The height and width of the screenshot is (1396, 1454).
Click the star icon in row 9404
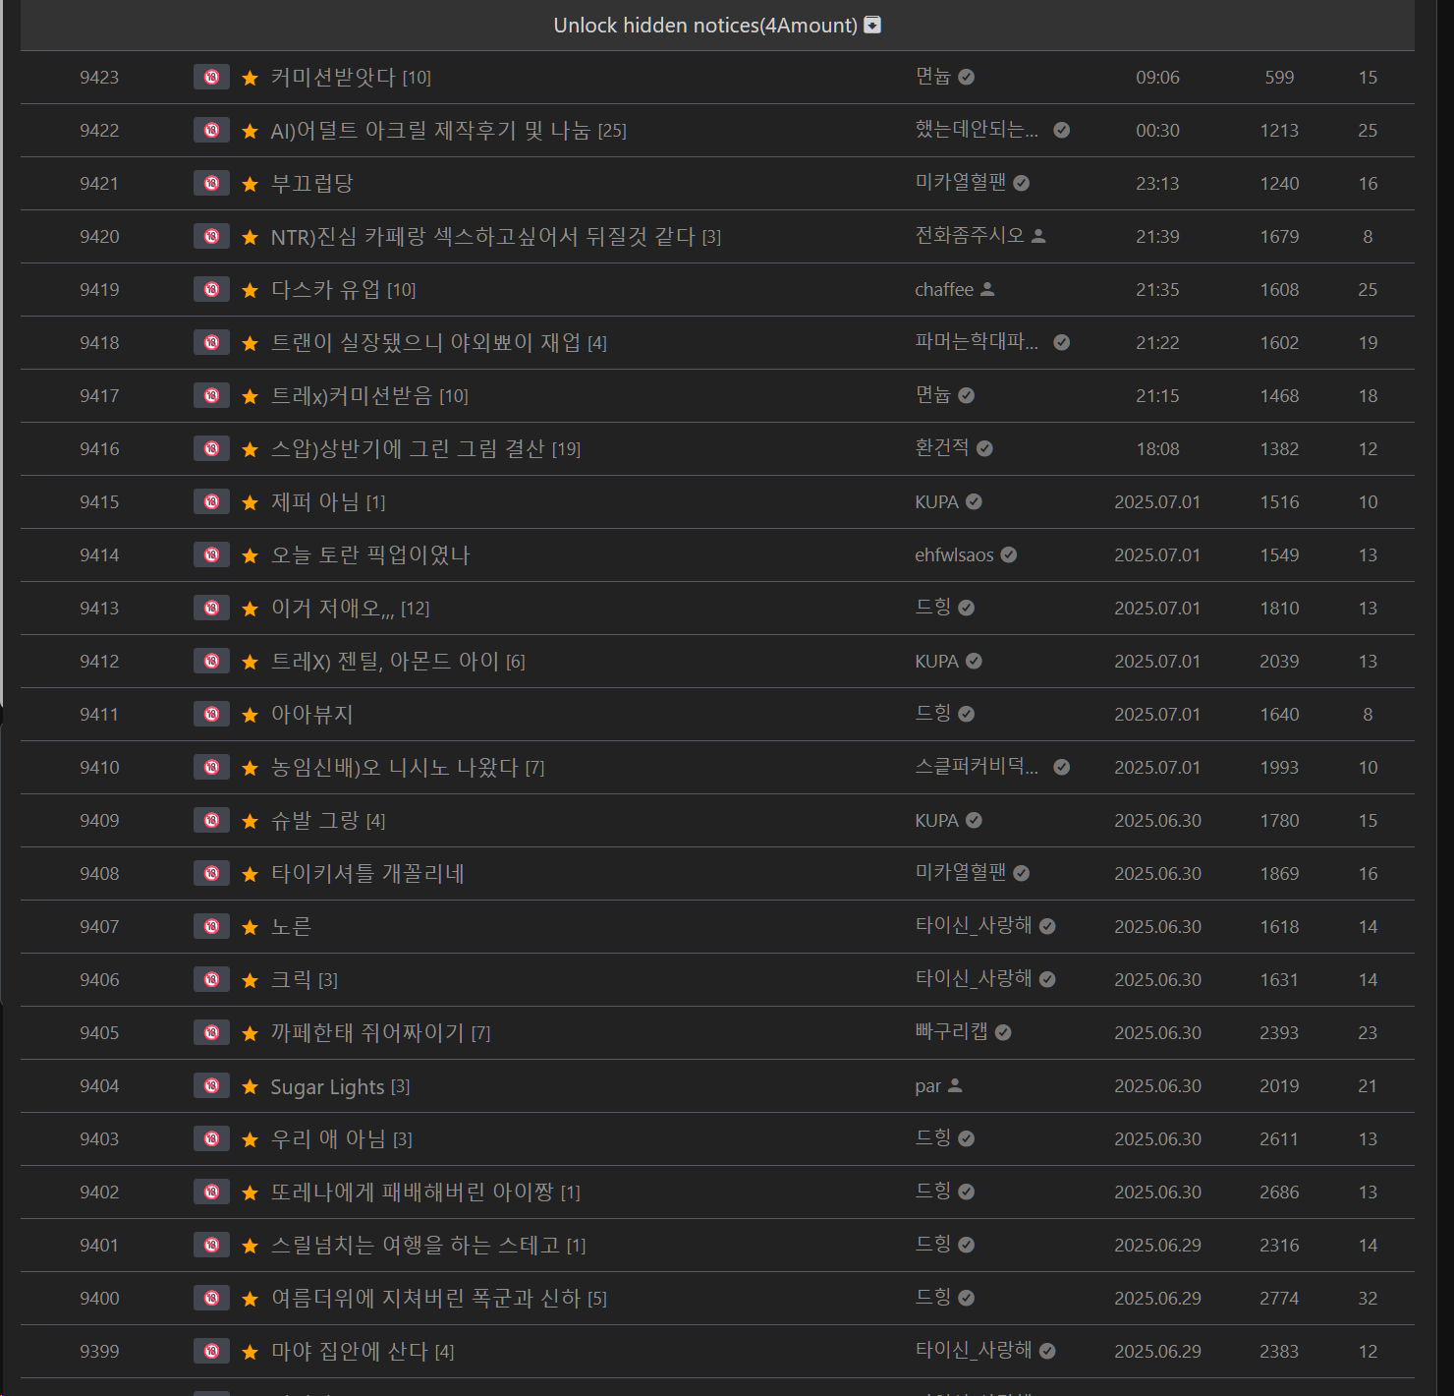(250, 1086)
